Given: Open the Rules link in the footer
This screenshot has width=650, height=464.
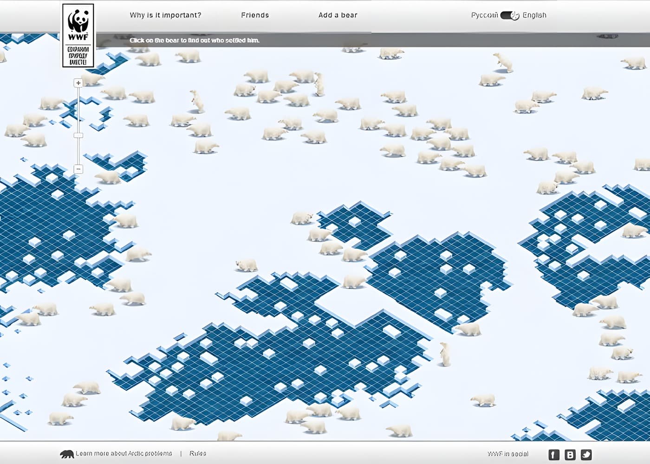Looking at the screenshot, I should pos(198,453).
